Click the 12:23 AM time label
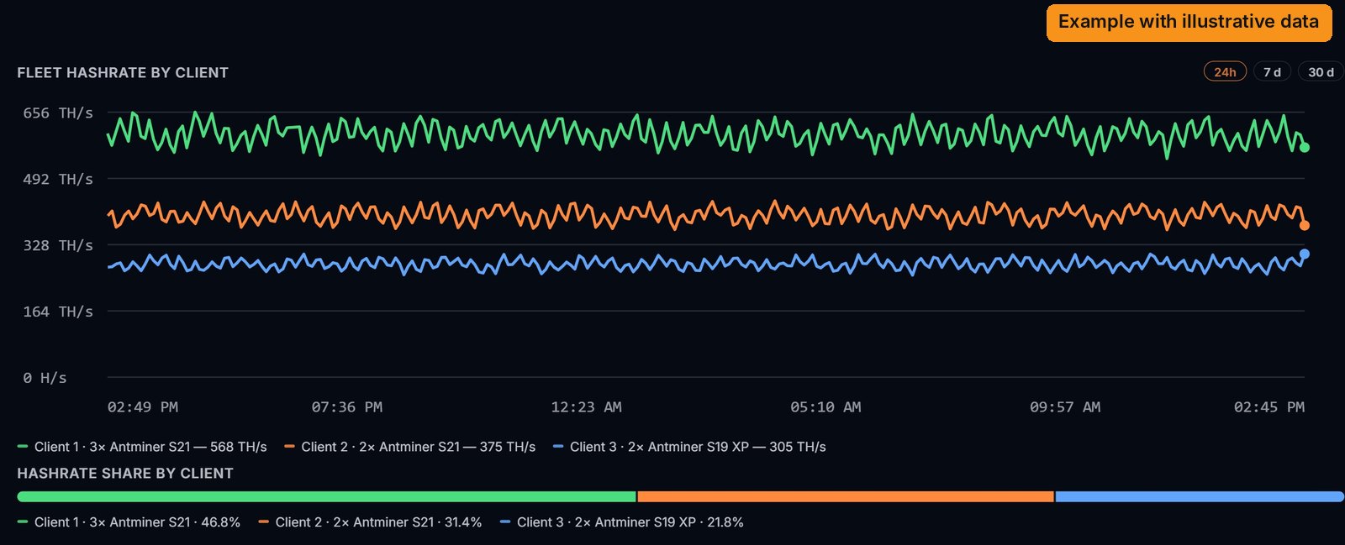This screenshot has height=545, width=1345. coord(587,407)
